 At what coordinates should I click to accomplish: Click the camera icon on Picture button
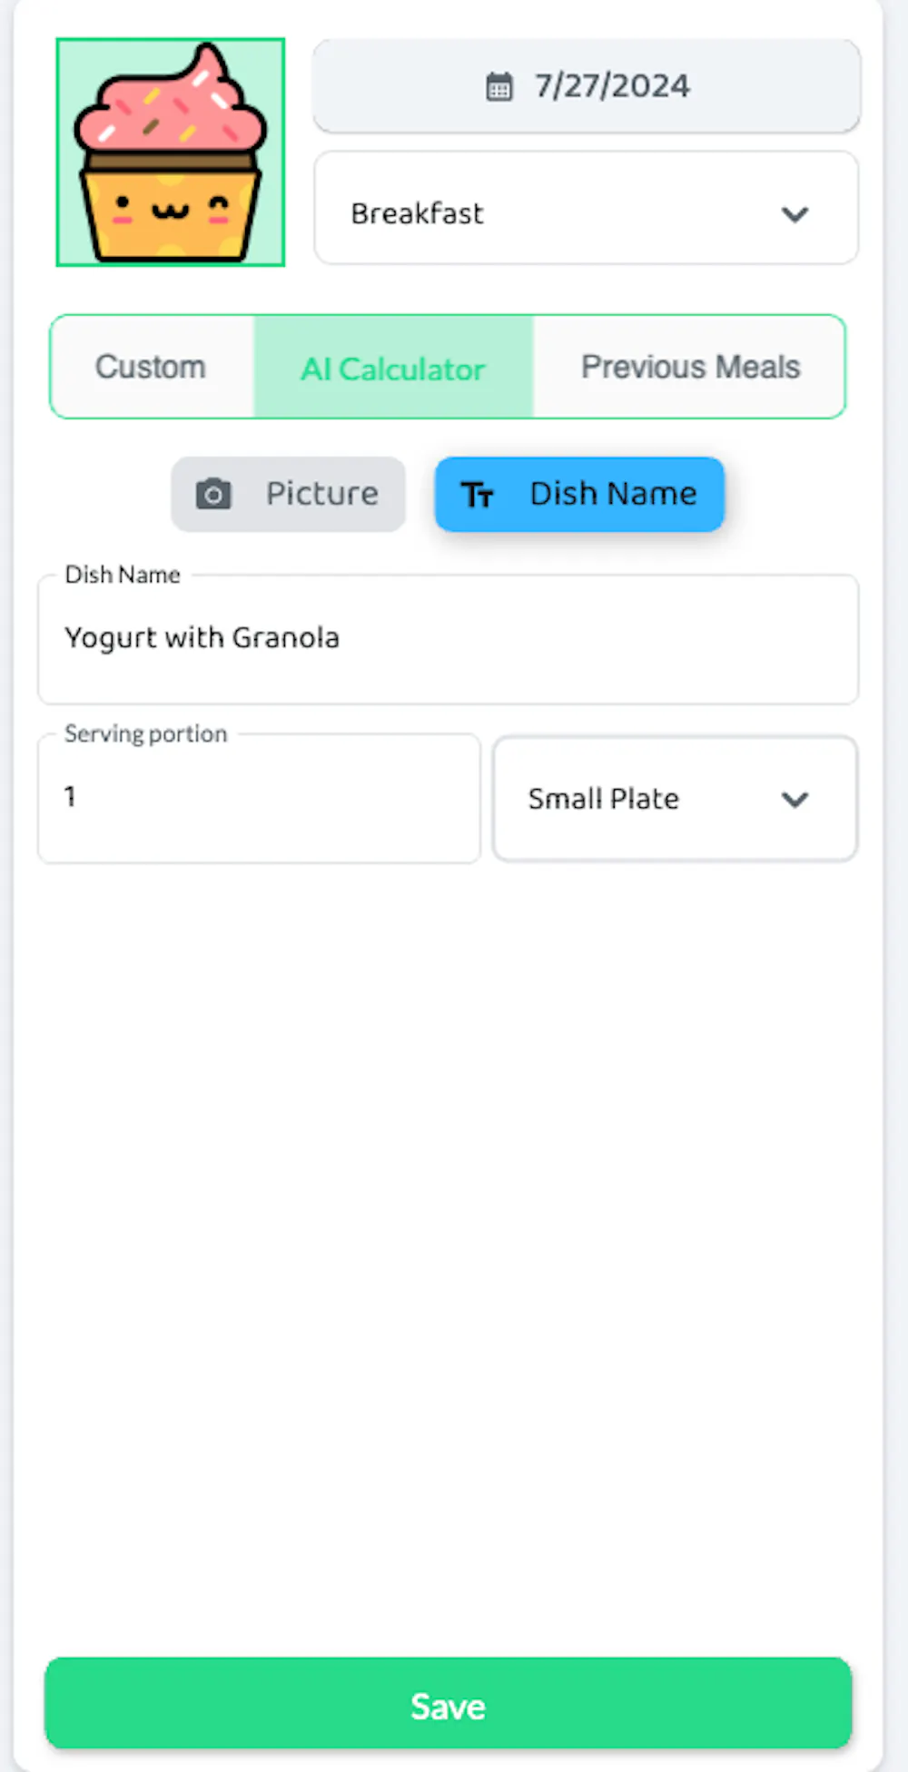(213, 494)
